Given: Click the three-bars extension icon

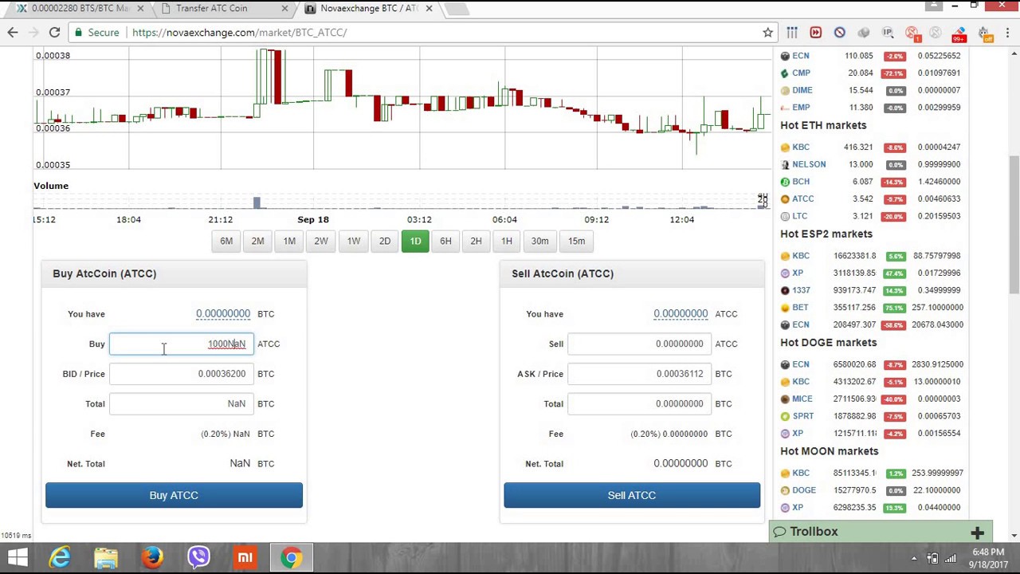Looking at the screenshot, I should [x=791, y=33].
